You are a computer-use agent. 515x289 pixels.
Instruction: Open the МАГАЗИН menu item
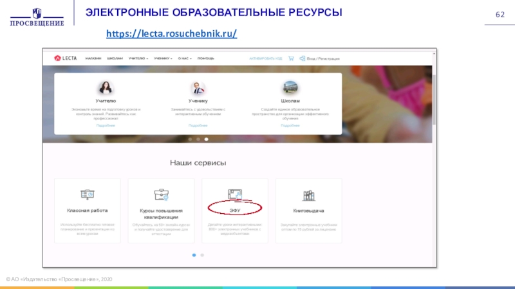(x=93, y=58)
